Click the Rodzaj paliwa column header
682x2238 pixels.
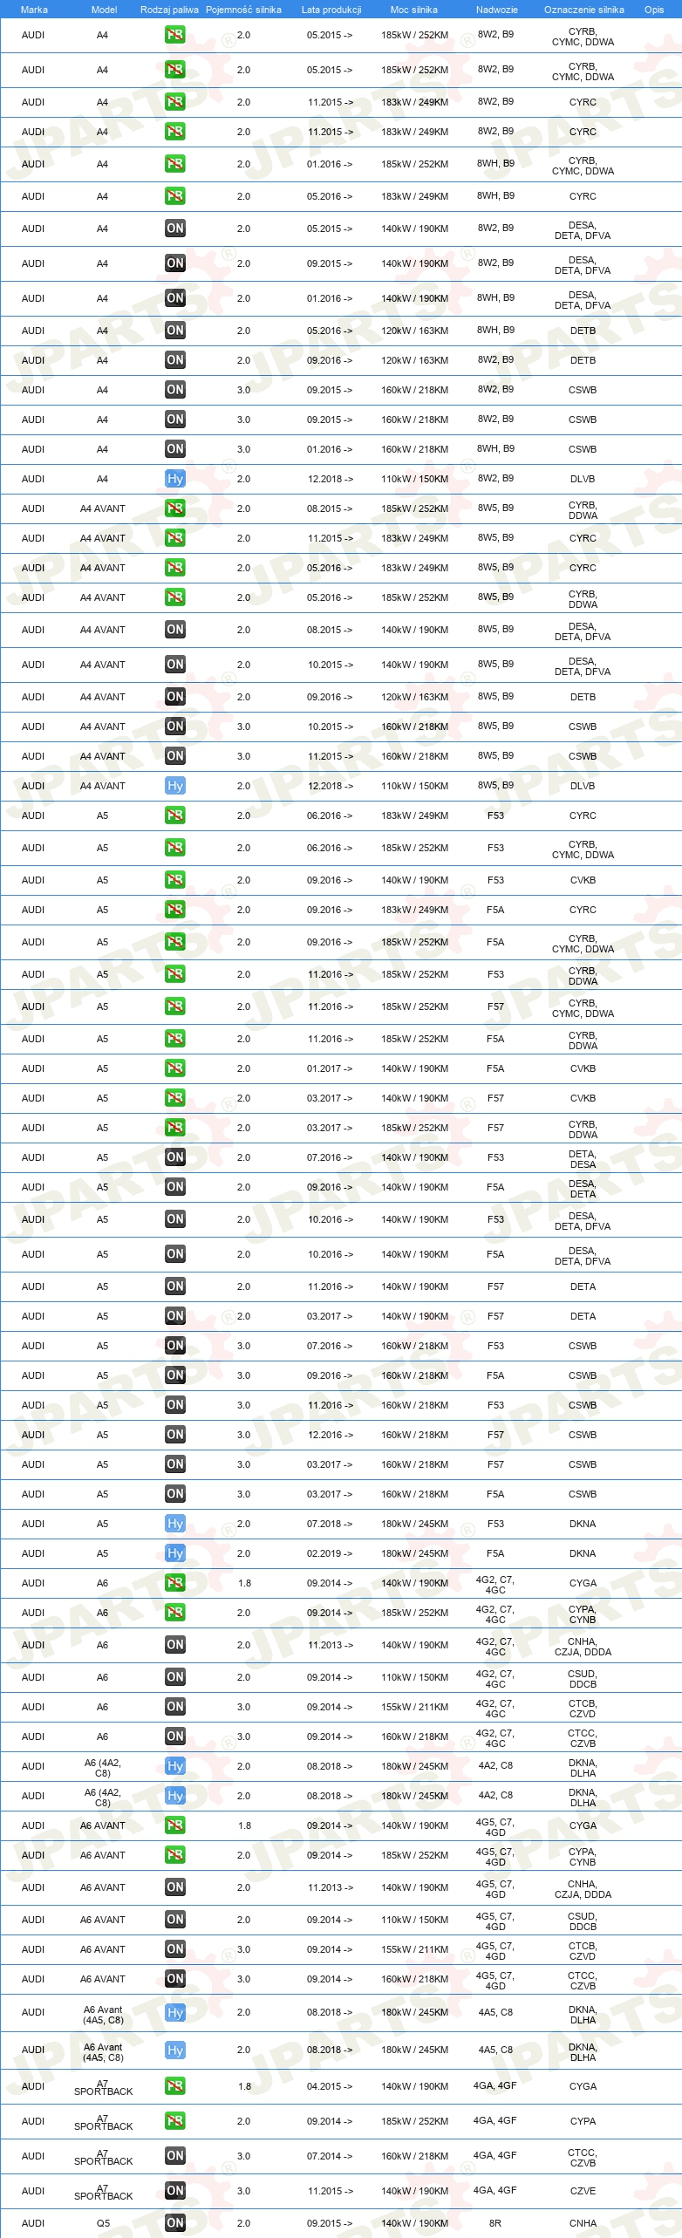coord(169,10)
